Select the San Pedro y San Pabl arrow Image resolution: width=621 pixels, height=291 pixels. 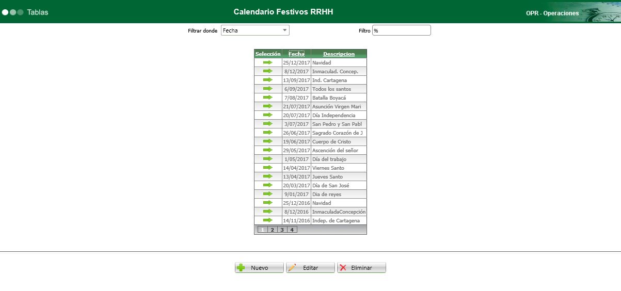coord(267,124)
